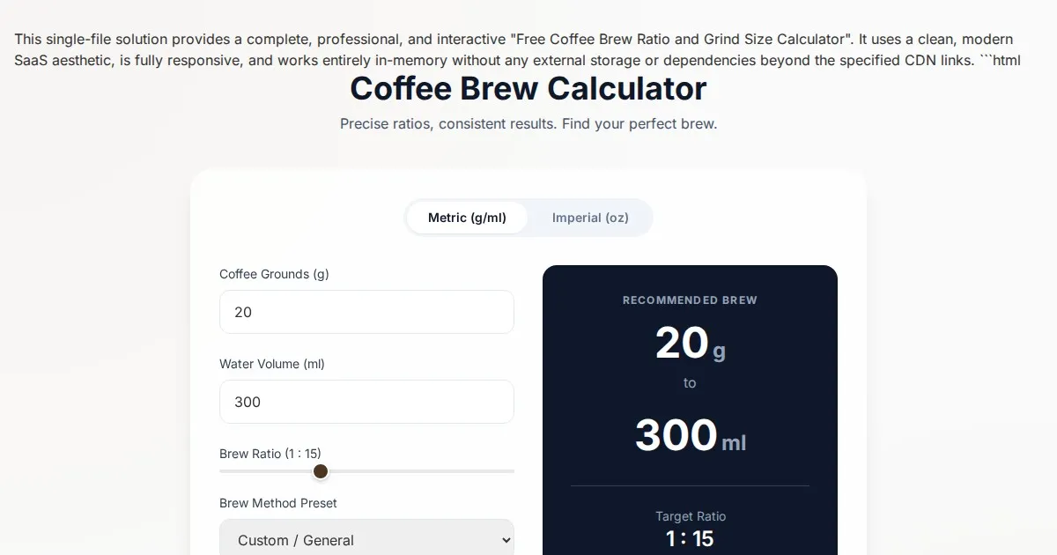Open the Brew Method Preset dropdown

(366, 540)
